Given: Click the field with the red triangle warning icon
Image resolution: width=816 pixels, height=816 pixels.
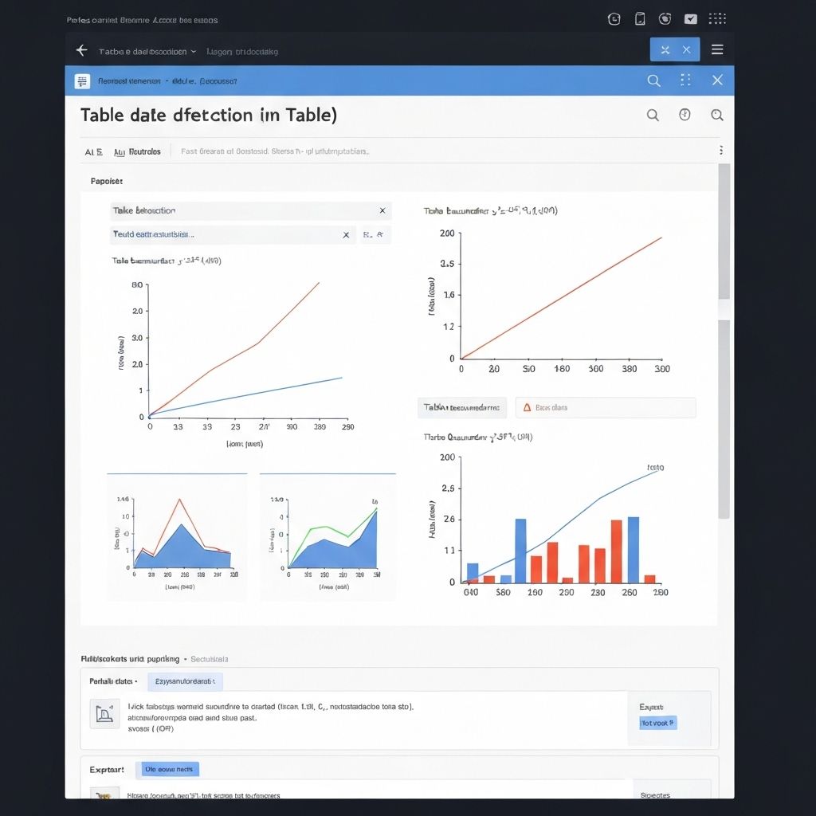Looking at the screenshot, I should coord(605,408).
